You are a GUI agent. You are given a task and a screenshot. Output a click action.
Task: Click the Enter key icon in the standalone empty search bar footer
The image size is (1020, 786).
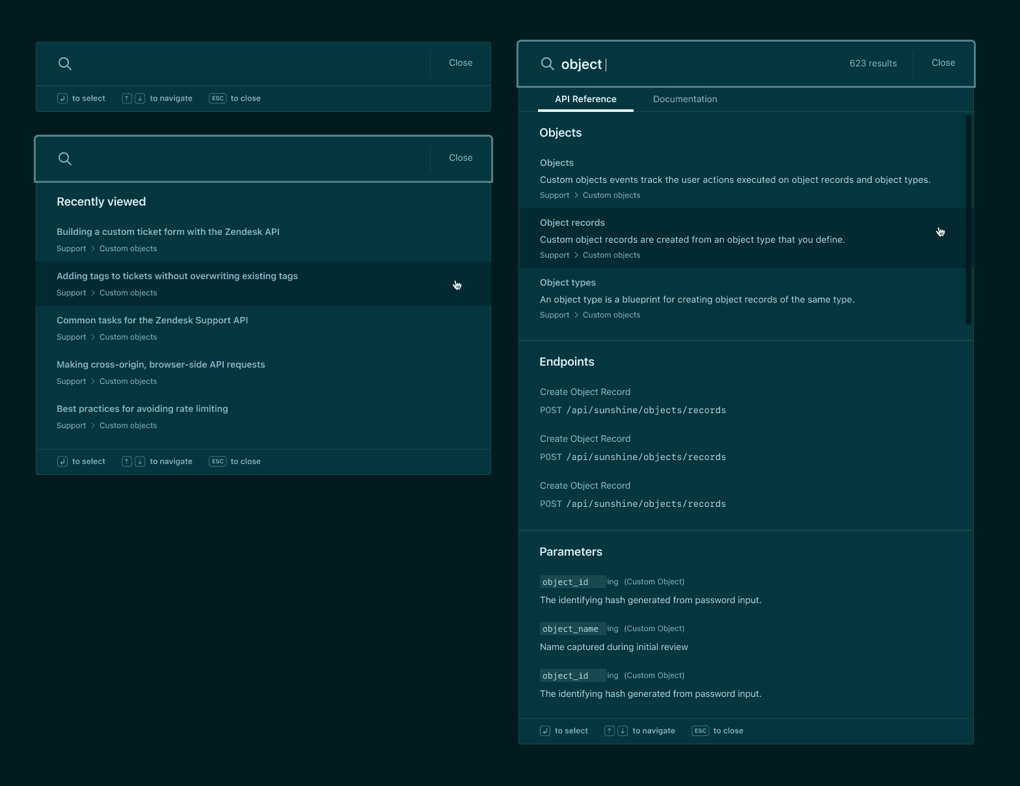(62, 98)
